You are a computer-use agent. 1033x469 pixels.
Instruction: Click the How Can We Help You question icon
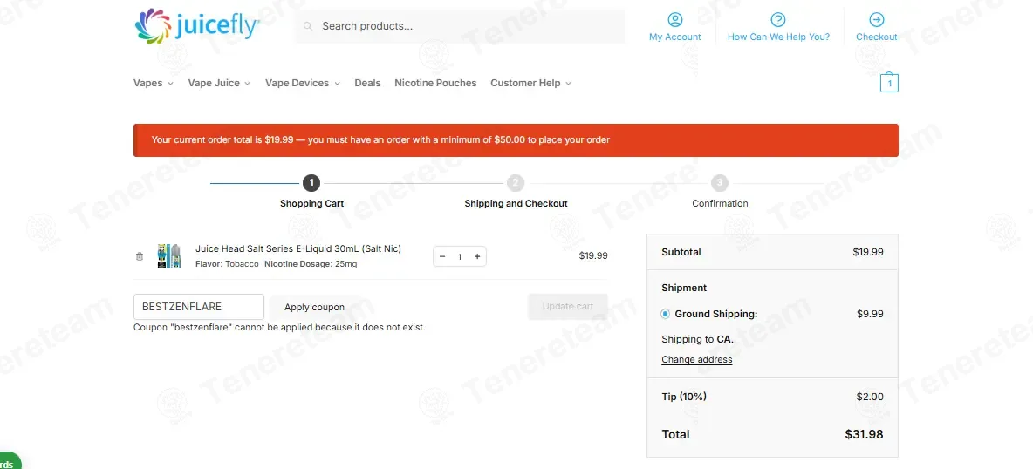coord(778,19)
